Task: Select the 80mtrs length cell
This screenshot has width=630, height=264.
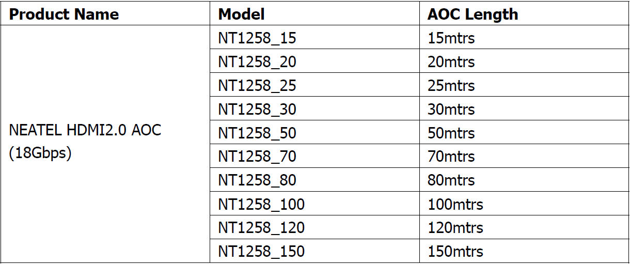Action: (451, 180)
